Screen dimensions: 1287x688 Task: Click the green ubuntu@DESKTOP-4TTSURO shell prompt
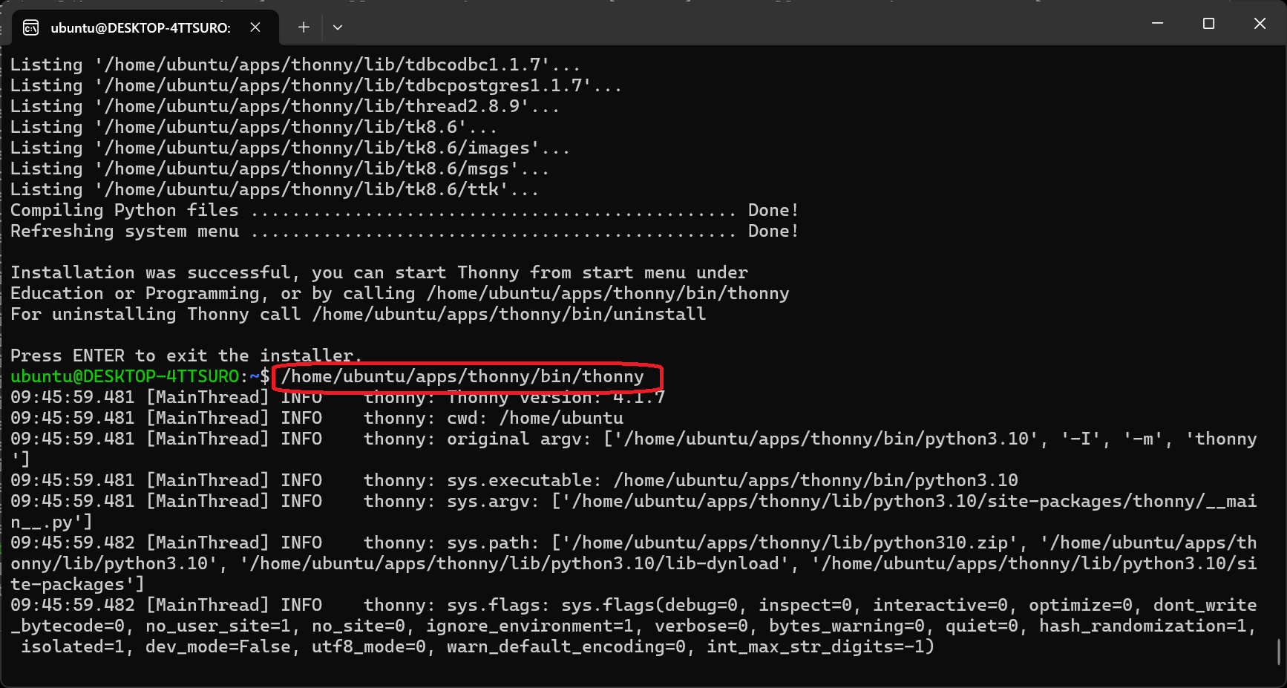pyautogui.click(x=125, y=376)
